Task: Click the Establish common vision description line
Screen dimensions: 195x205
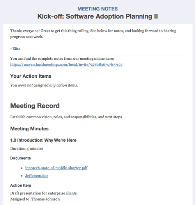Action: click(66, 117)
